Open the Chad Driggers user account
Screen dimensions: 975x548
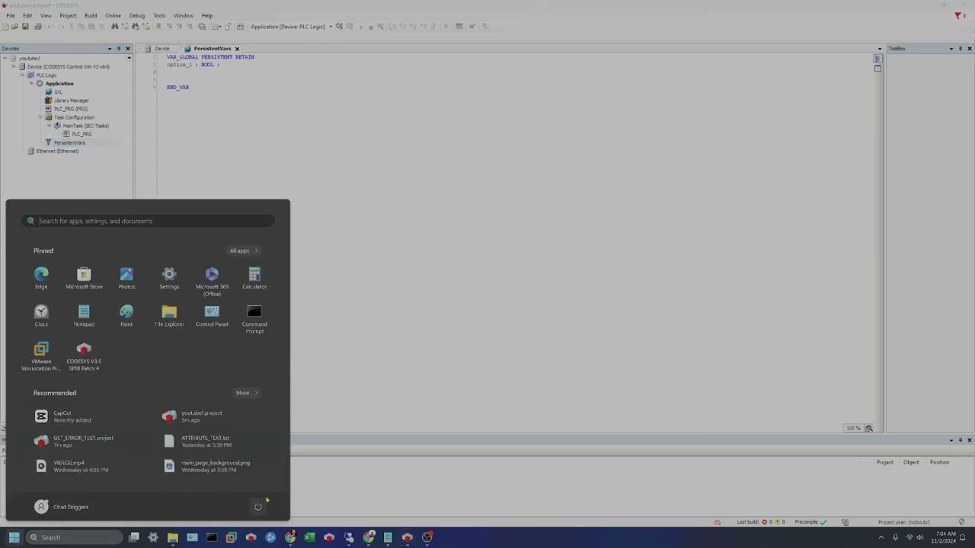pyautogui.click(x=62, y=507)
